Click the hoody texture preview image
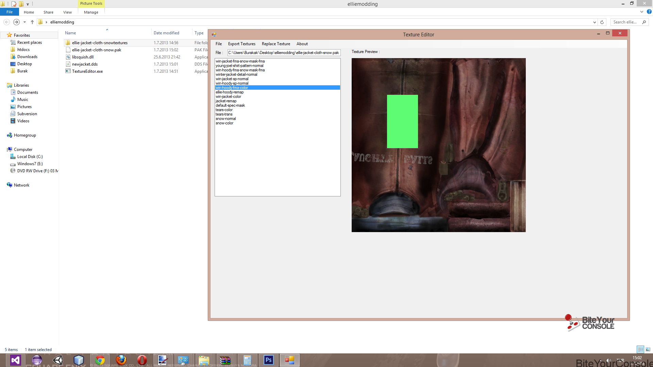This screenshot has width=653, height=367. 439,145
